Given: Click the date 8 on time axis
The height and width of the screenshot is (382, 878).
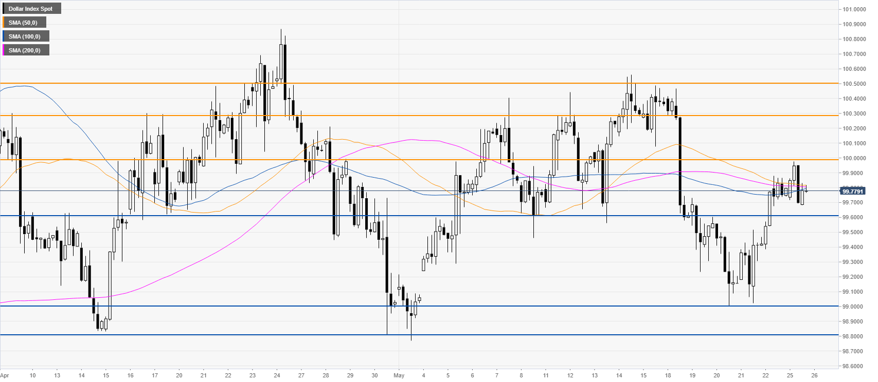Looking at the screenshot, I should pyautogui.click(x=521, y=375).
